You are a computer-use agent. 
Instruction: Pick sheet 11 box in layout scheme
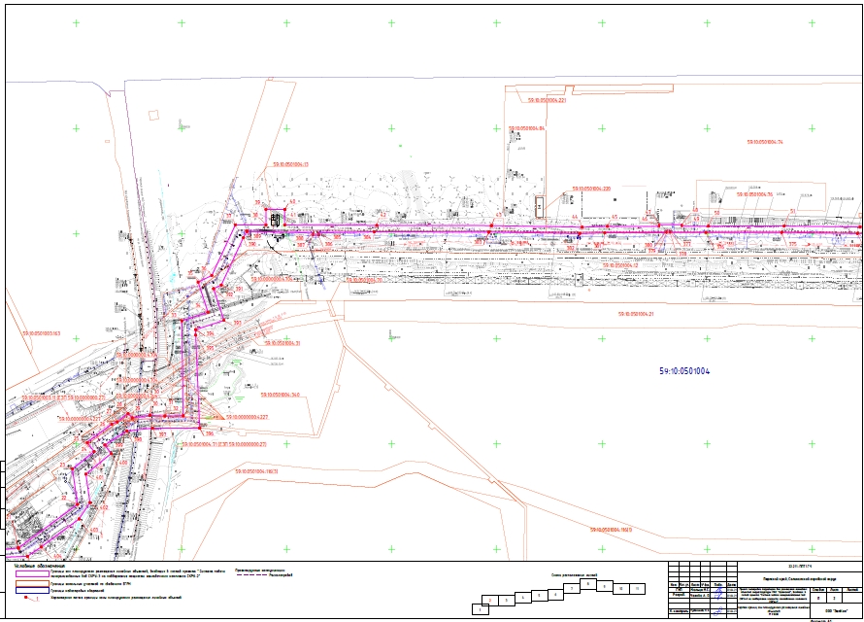(637, 589)
